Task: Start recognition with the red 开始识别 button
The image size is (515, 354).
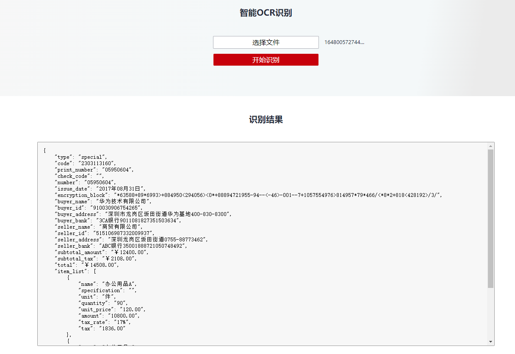Action: click(x=266, y=60)
